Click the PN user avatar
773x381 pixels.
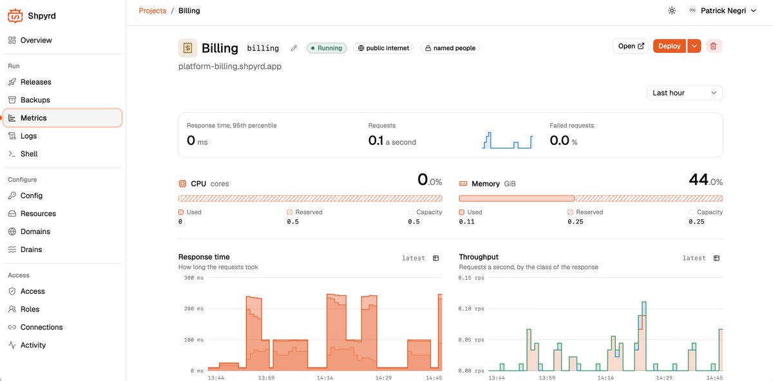(x=692, y=11)
